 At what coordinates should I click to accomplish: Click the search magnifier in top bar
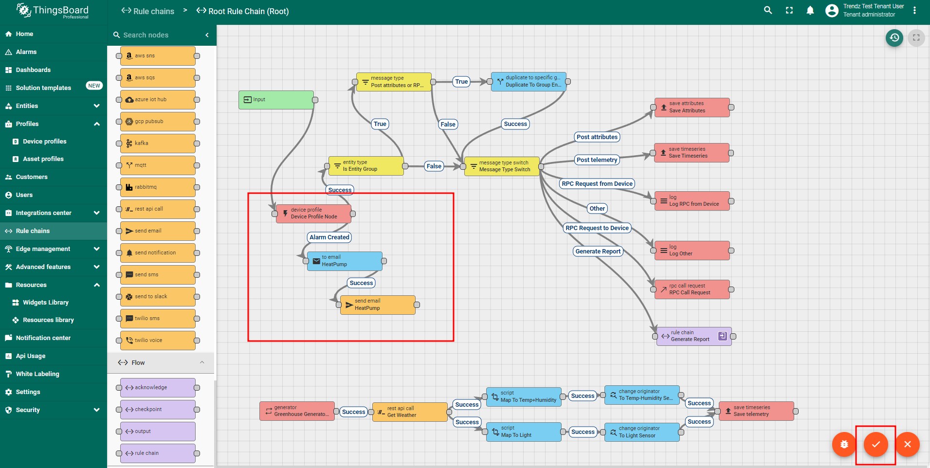(768, 10)
